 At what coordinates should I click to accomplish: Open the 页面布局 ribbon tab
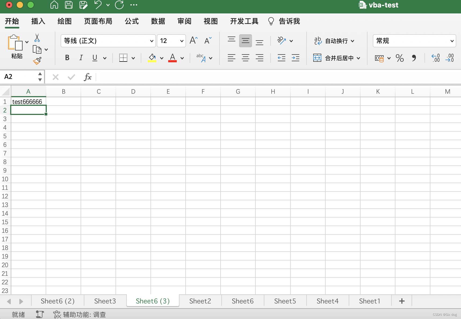click(98, 21)
